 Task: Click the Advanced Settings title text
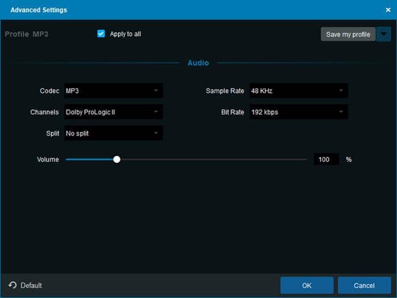tap(38, 10)
